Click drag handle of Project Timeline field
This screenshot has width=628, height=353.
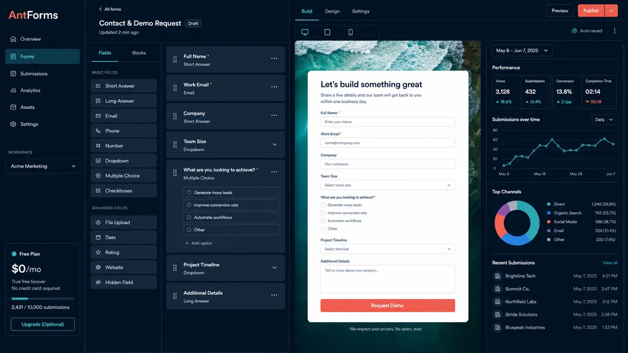click(x=175, y=268)
